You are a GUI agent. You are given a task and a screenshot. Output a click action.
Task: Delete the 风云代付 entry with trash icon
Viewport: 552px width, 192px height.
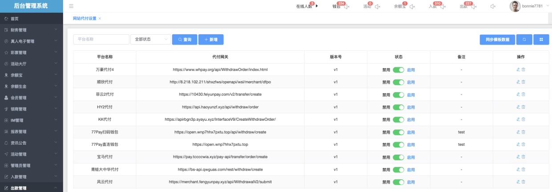[524, 182]
